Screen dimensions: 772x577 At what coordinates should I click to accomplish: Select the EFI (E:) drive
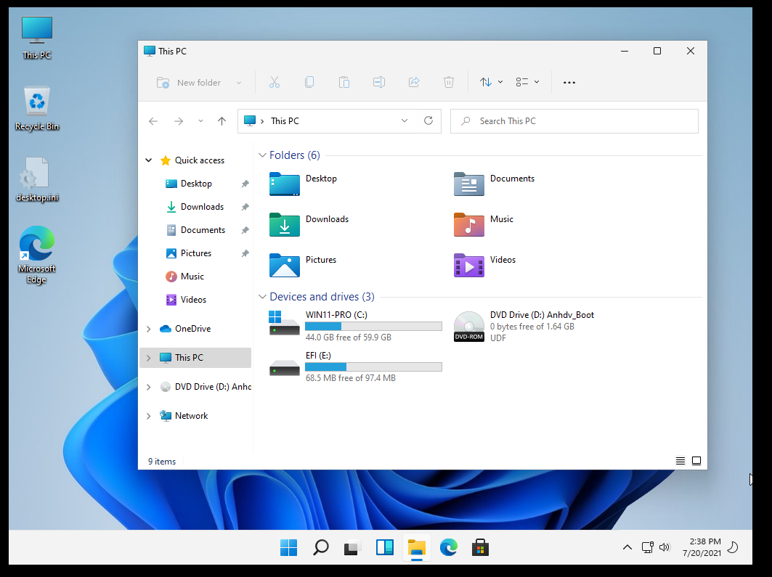tap(355, 367)
